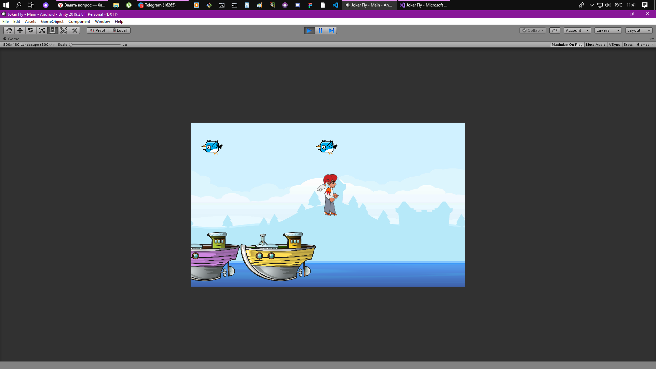The image size is (656, 369).
Task: Open the Edit menu
Action: [x=17, y=22]
